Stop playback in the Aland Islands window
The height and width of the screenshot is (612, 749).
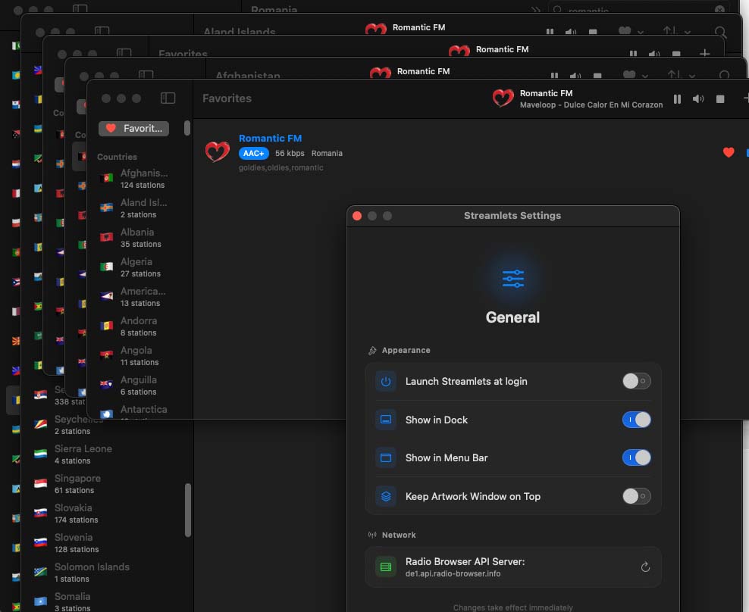(593, 32)
